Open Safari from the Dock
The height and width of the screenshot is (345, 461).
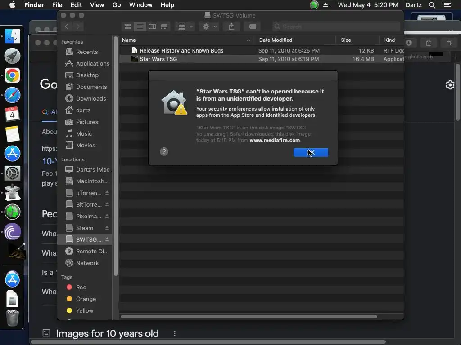tap(12, 95)
